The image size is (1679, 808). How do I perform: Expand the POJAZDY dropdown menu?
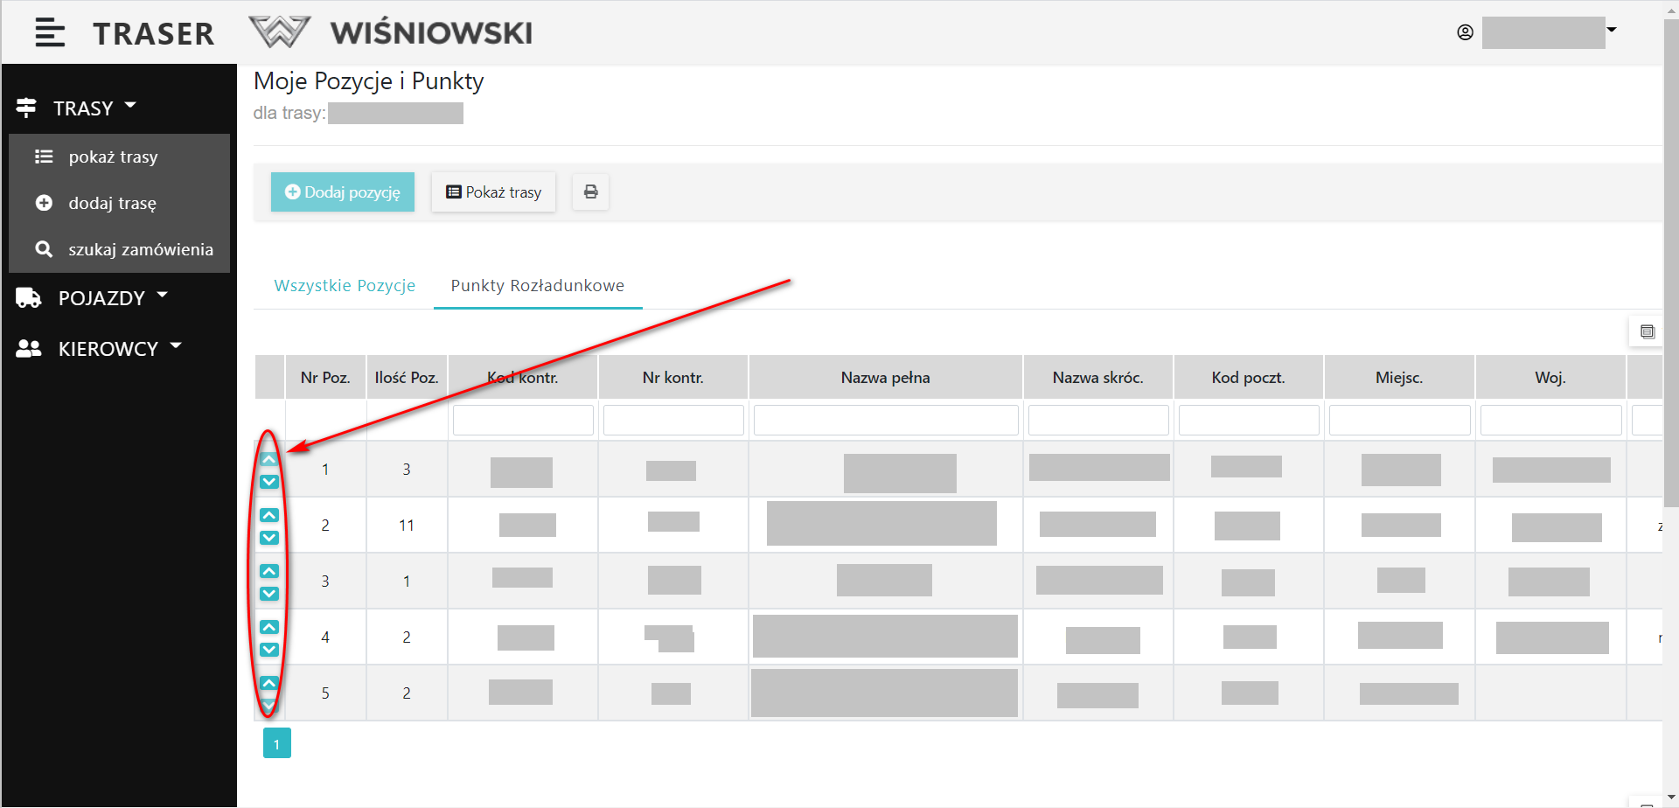click(101, 298)
